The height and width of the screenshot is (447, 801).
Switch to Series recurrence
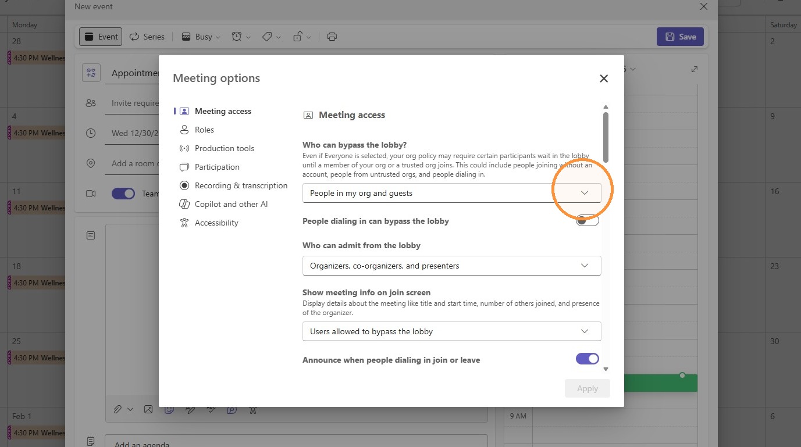pyautogui.click(x=147, y=37)
